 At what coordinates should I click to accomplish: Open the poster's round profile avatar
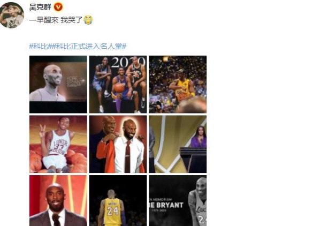(x=12, y=15)
